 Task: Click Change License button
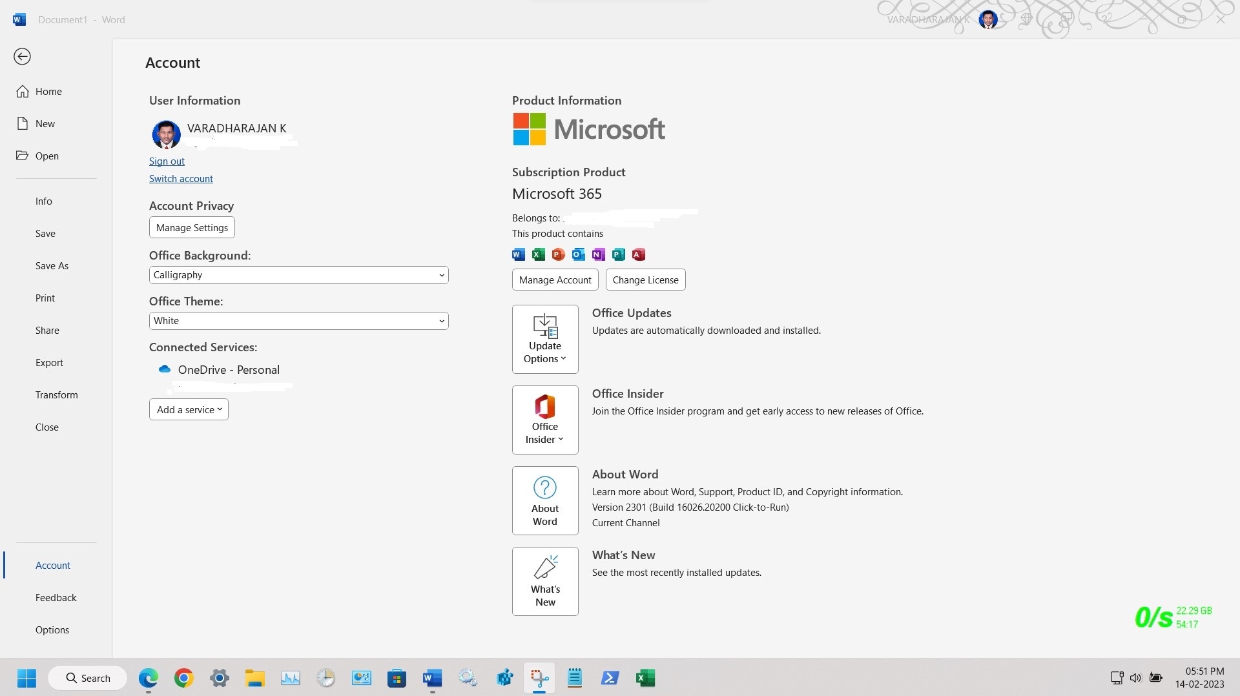coord(645,280)
